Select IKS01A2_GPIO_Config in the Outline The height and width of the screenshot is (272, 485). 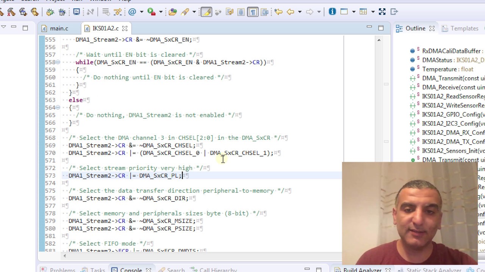coord(447,114)
